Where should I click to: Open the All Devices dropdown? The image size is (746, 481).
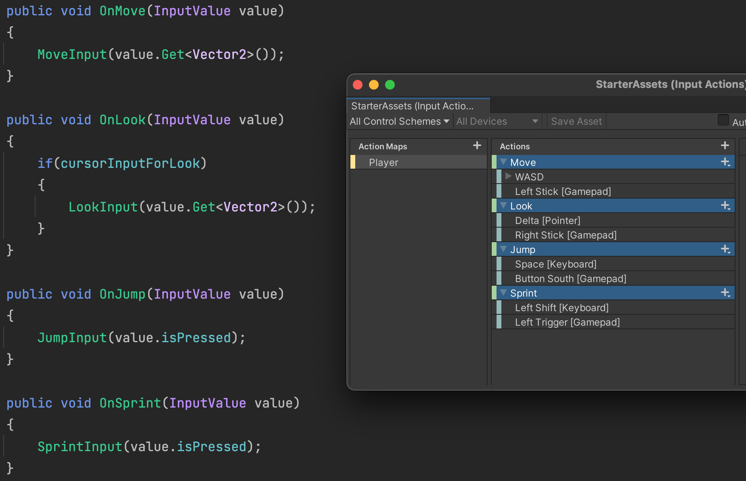(x=497, y=121)
